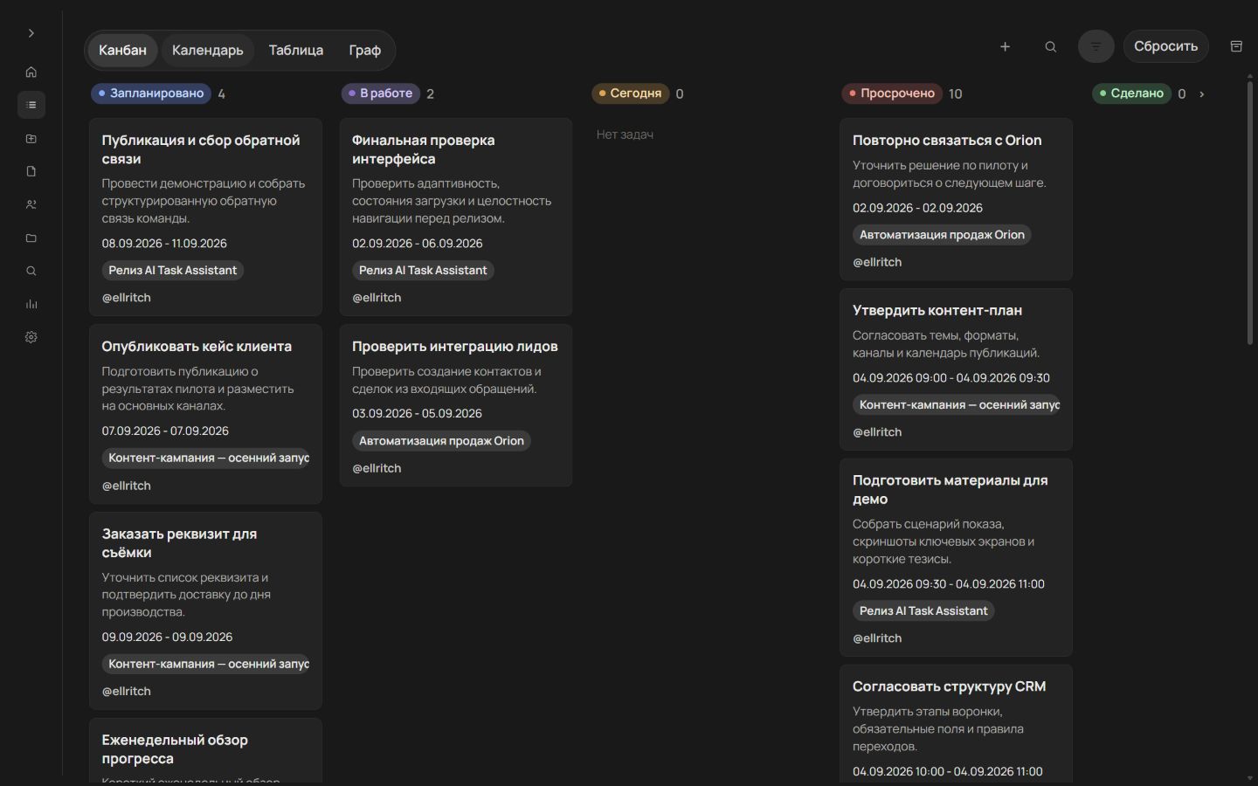This screenshot has height=786, width=1258.
Task: Expand the Сделано column chevron
Action: point(1202,93)
